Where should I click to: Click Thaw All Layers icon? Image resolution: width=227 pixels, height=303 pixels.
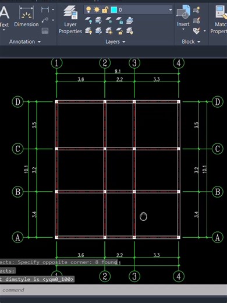(109, 31)
